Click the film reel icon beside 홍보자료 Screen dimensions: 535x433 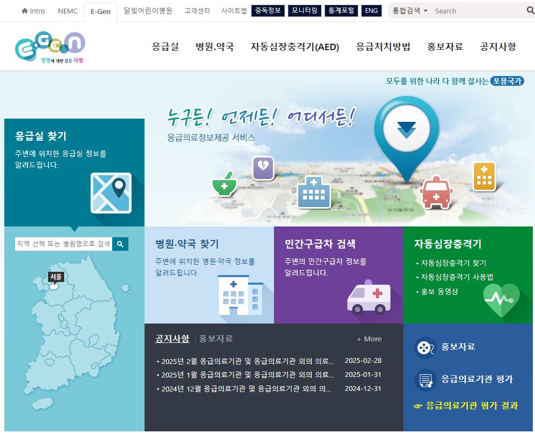coord(425,348)
